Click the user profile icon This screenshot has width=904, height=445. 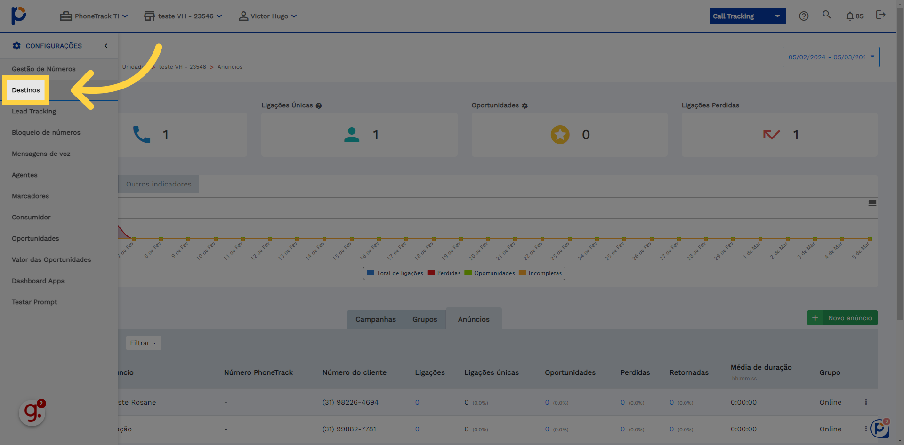coord(243,16)
